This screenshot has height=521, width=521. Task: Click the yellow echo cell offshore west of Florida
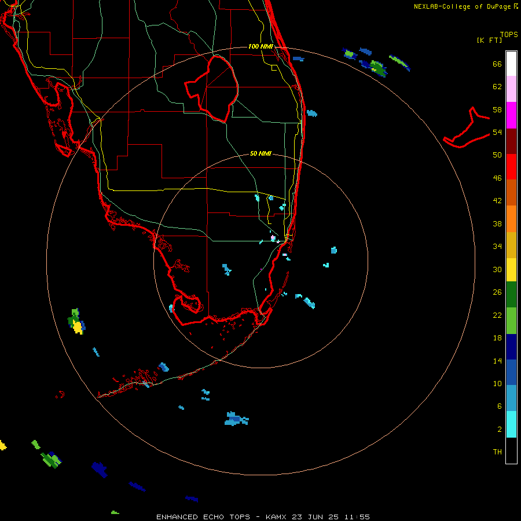point(78,328)
